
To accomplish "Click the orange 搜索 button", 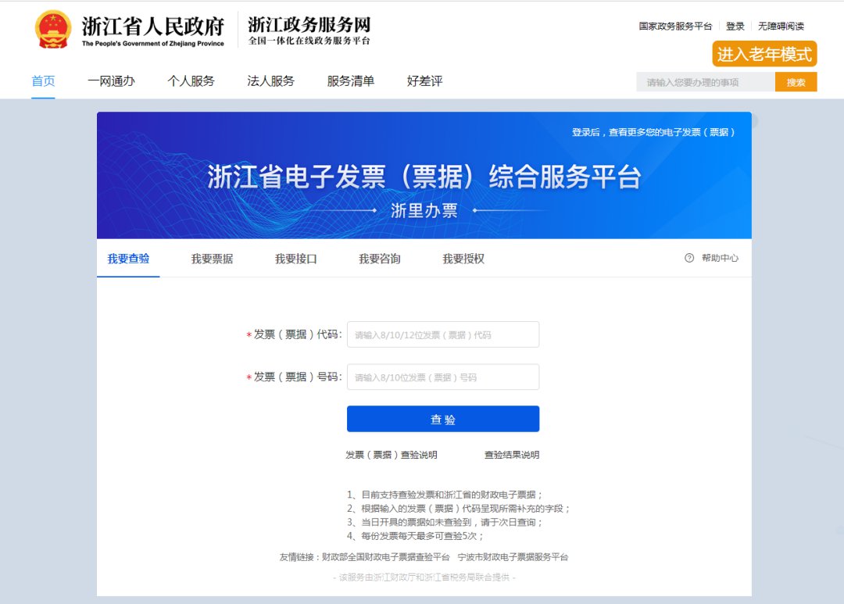I will [x=796, y=82].
